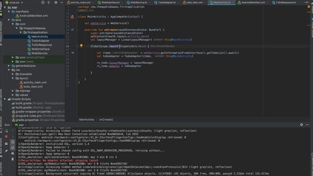Screen dimensions: 313x176
Task: Select TodoAdapter in project tree
Action: coord(40,41)
